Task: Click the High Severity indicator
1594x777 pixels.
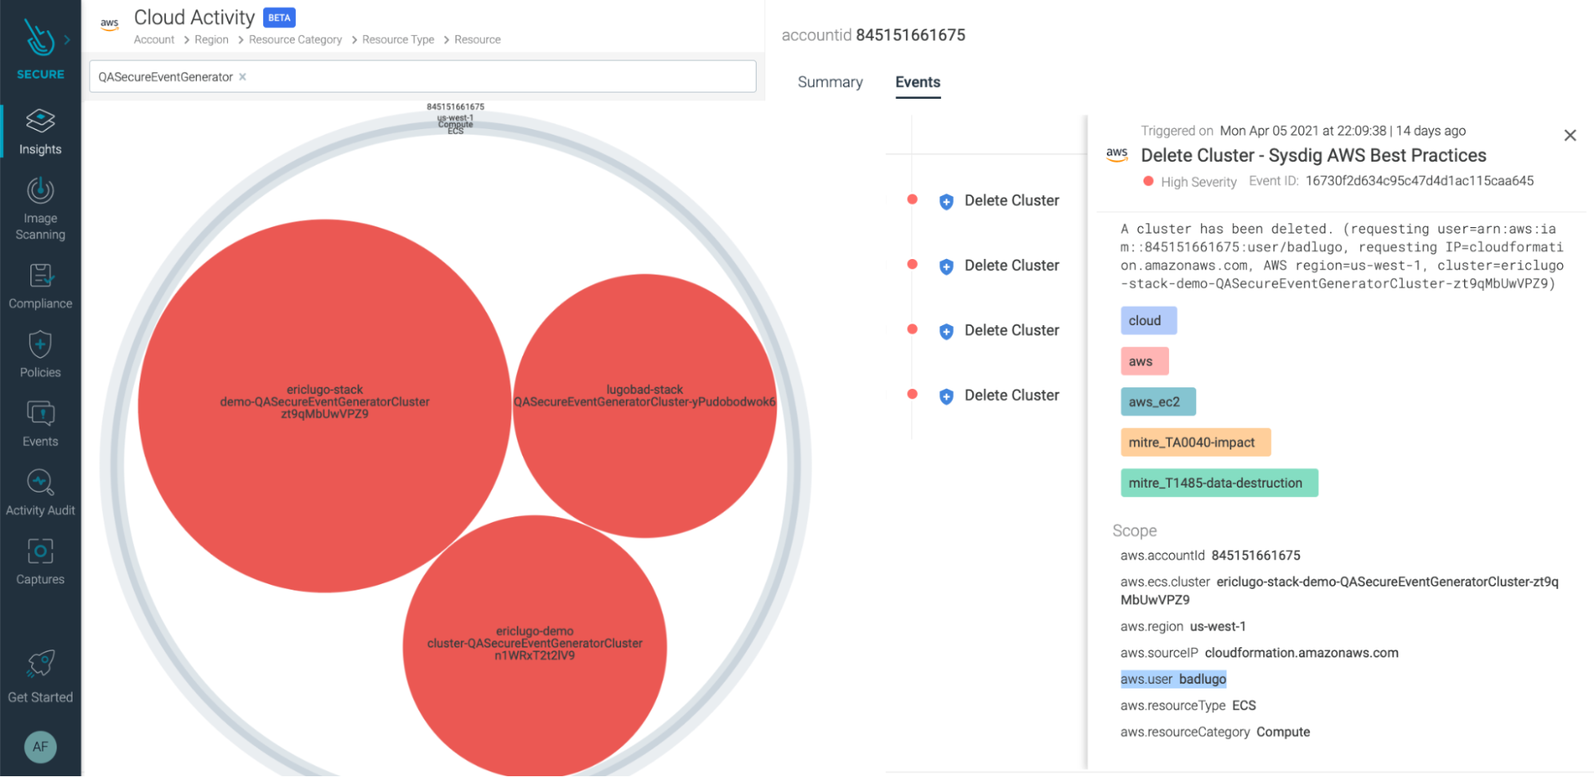Action: [x=1190, y=182]
